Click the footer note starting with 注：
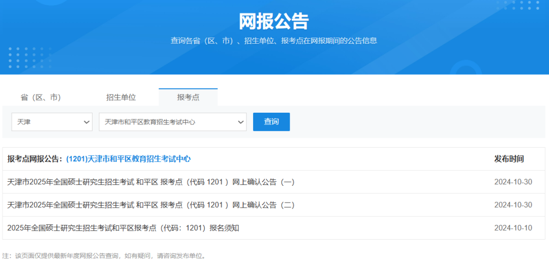Viewport: 549px width, 264px height. click(x=104, y=255)
